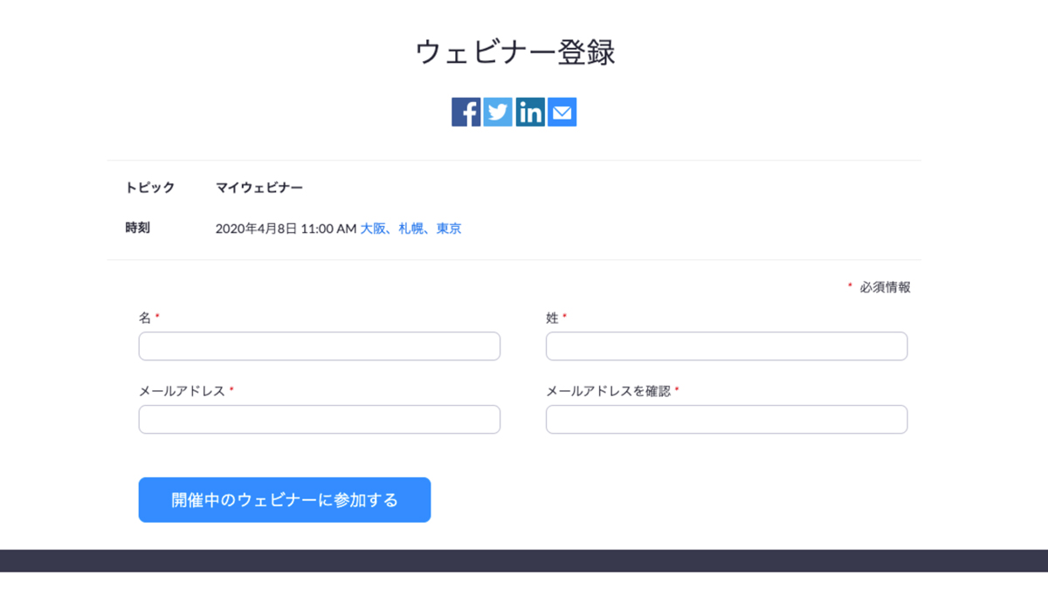The width and height of the screenshot is (1048, 589).
Task: Focus the 名 first name field
Action: click(320, 346)
